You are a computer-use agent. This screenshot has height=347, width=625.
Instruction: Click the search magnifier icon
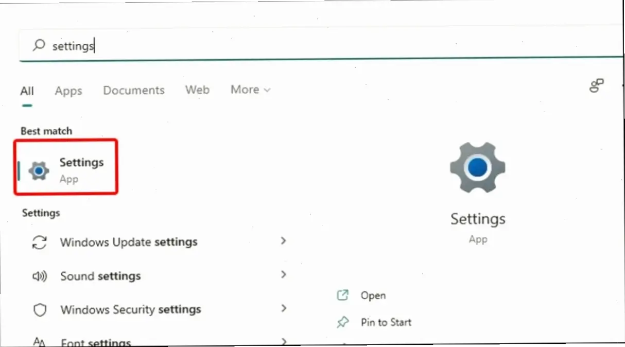38,45
